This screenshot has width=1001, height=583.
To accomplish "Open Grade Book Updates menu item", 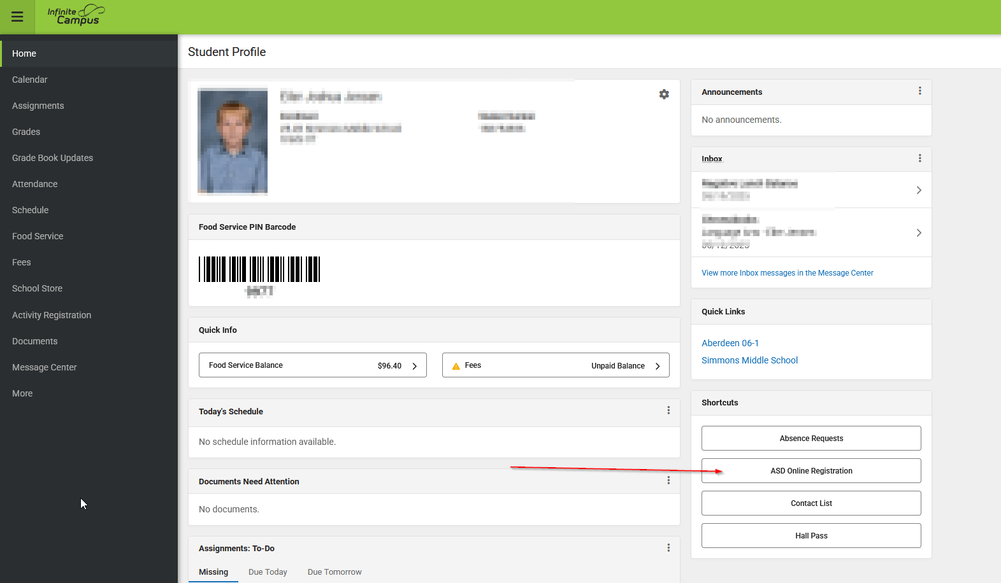I will point(89,158).
